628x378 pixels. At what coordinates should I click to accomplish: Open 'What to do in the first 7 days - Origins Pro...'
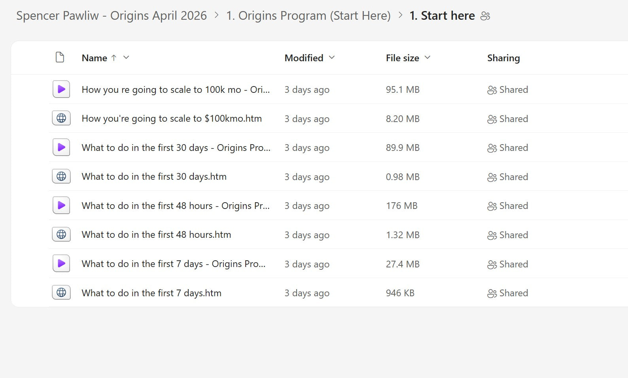coord(174,264)
